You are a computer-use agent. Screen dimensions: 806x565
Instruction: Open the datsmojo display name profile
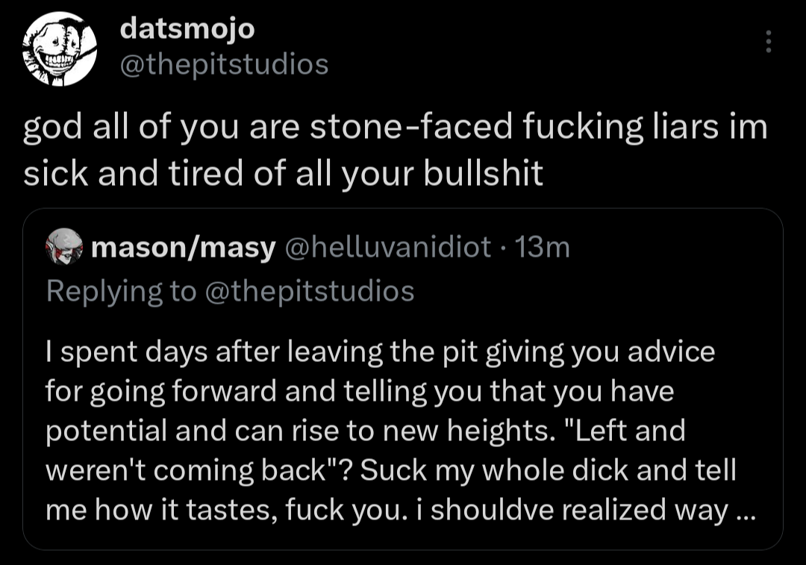[x=187, y=29]
